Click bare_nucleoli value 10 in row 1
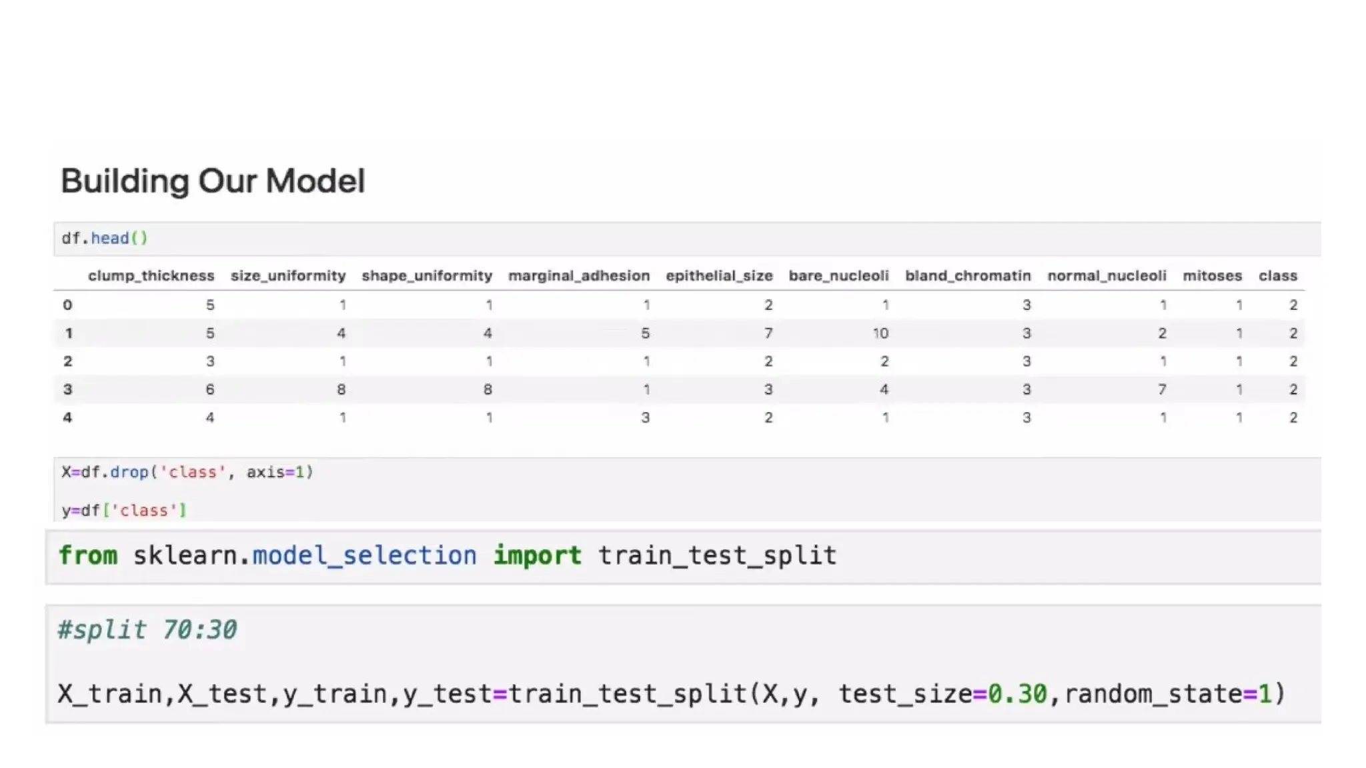Viewport: 1366px width, 768px height. click(x=880, y=333)
